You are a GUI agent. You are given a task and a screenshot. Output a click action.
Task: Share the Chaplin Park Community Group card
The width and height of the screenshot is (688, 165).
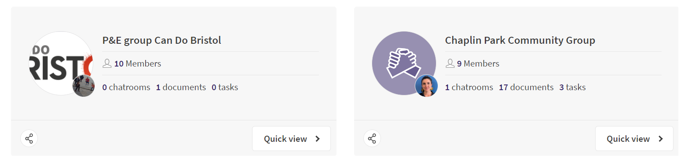tap(372, 139)
